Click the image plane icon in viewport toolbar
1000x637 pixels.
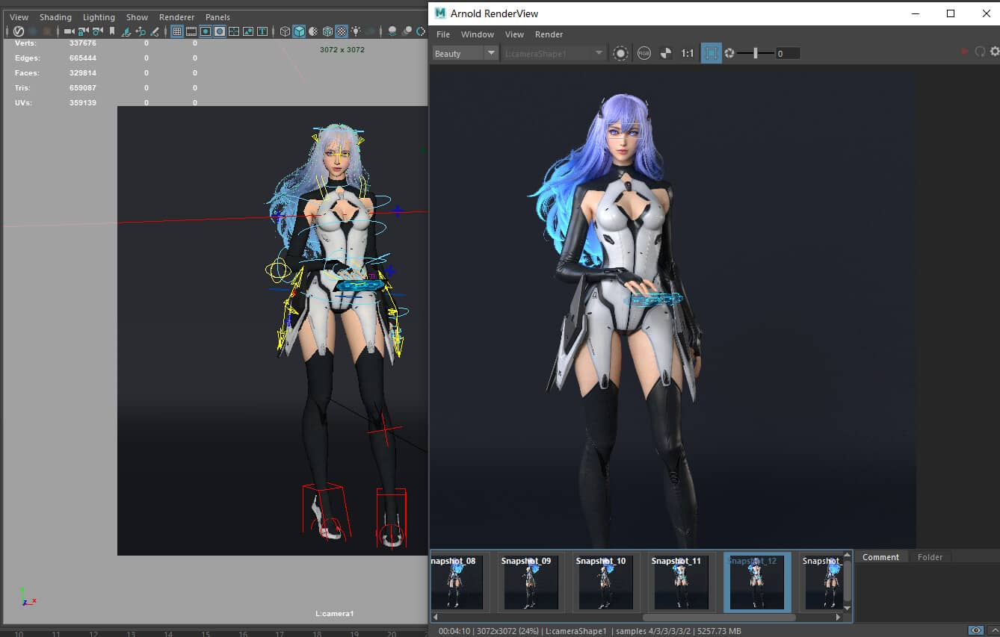click(x=126, y=31)
